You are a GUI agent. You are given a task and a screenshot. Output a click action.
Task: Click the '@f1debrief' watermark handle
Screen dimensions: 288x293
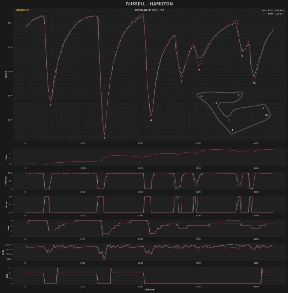pyautogui.click(x=22, y=10)
